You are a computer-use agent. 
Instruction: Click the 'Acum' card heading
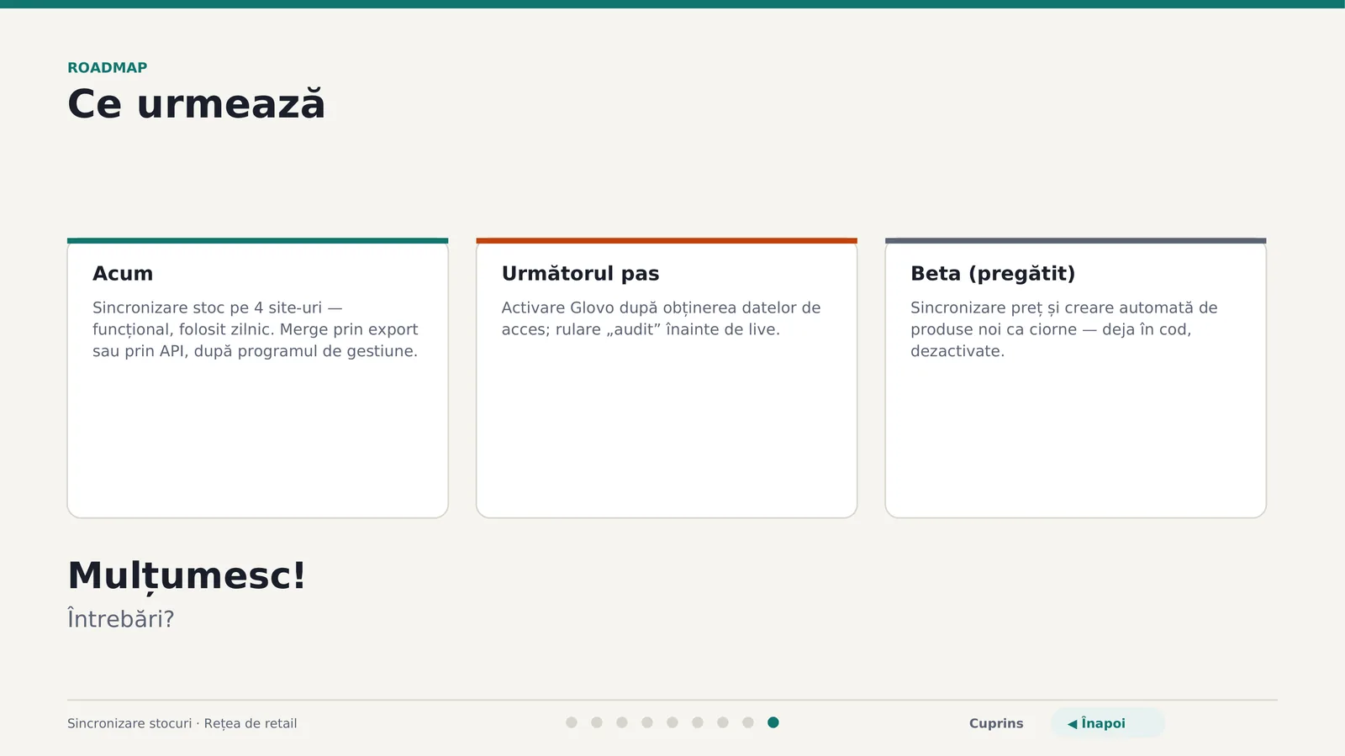(123, 274)
